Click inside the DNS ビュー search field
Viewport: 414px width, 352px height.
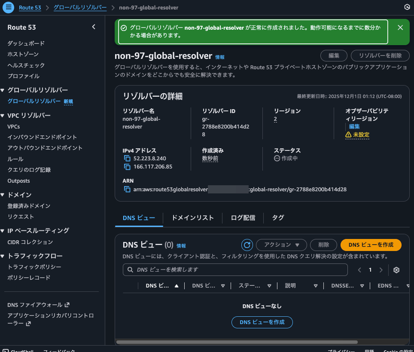(x=235, y=269)
